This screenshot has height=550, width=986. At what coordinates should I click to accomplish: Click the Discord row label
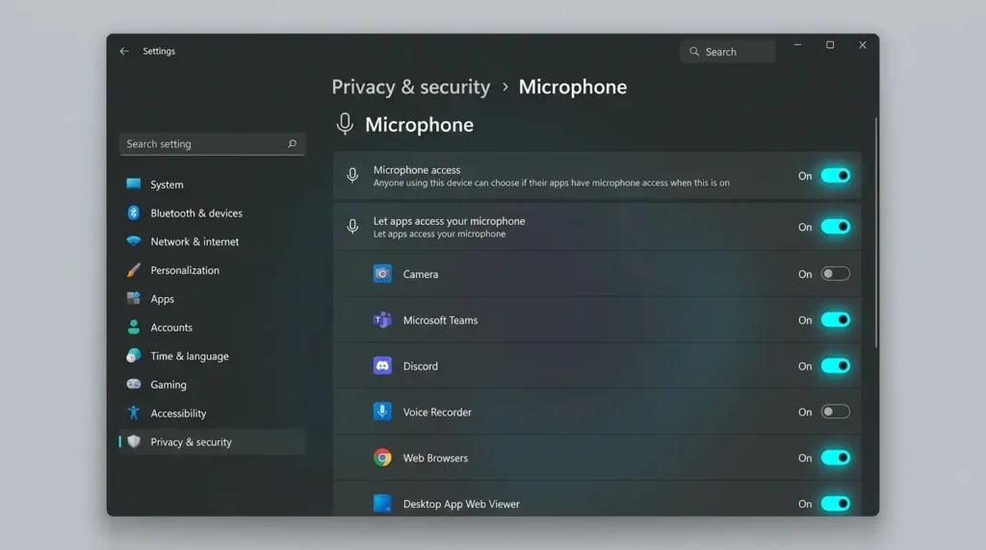[x=420, y=366]
